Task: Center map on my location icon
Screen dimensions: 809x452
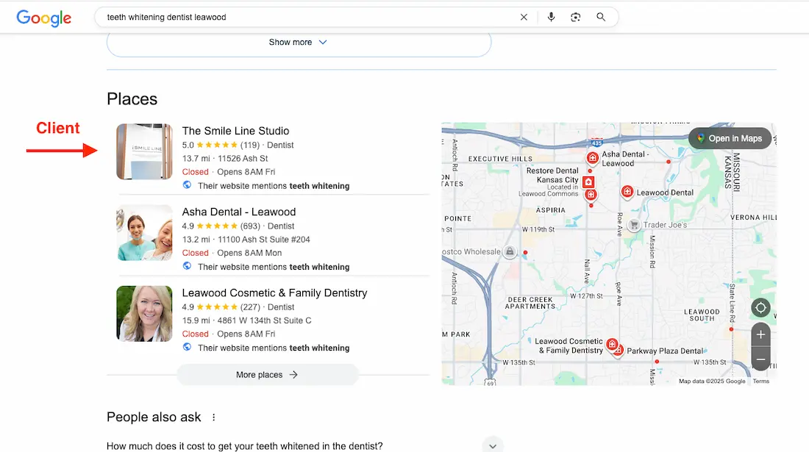Action: pos(760,308)
